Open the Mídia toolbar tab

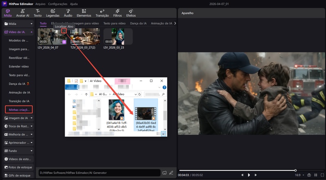tap(8, 13)
